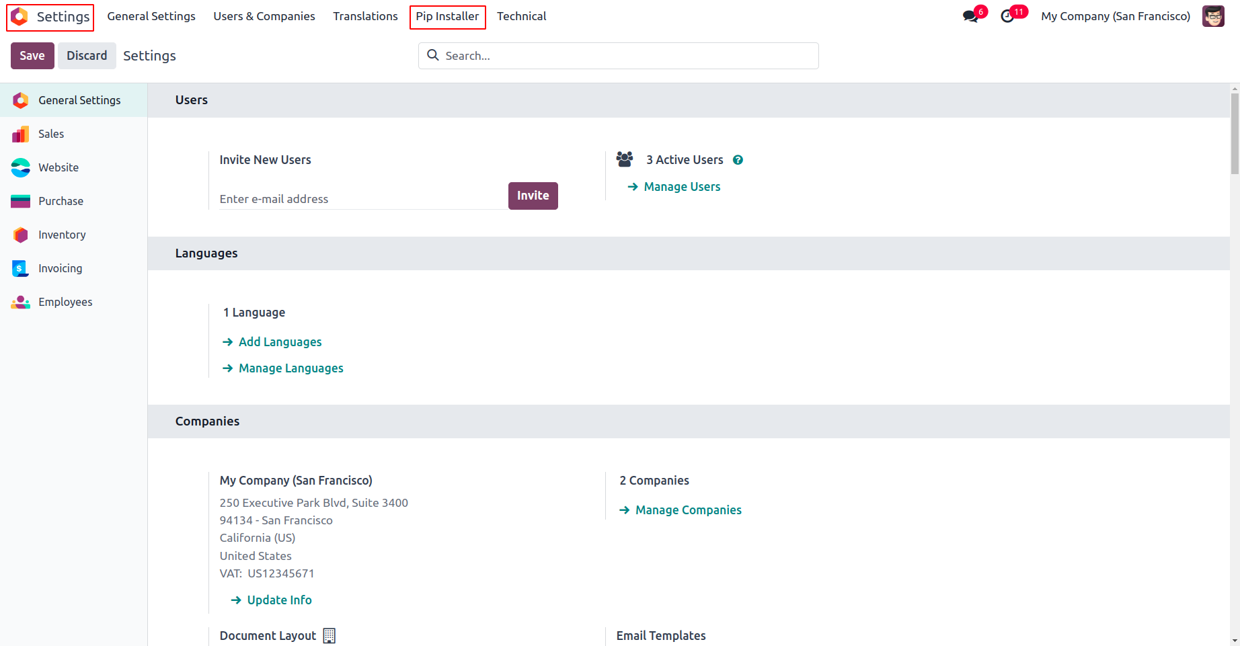This screenshot has height=646, width=1240.
Task: Open the Users & Companies menu
Action: click(x=264, y=16)
